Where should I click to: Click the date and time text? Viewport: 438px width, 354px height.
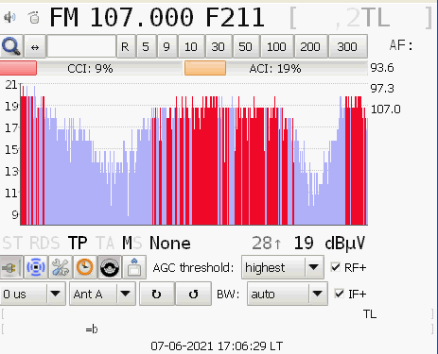click(x=217, y=346)
